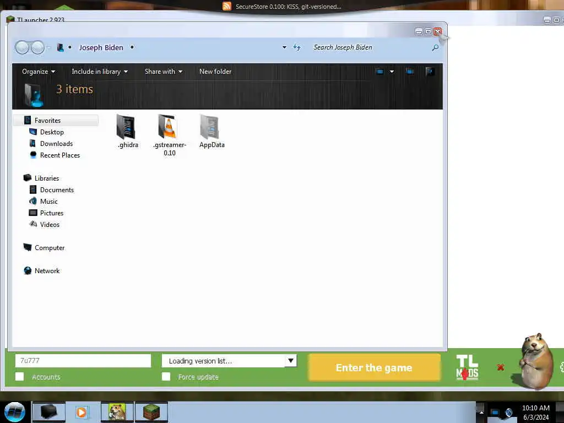Click the taskbar clock showing 10:10 AM
Image resolution: width=564 pixels, height=423 pixels.
click(x=535, y=412)
